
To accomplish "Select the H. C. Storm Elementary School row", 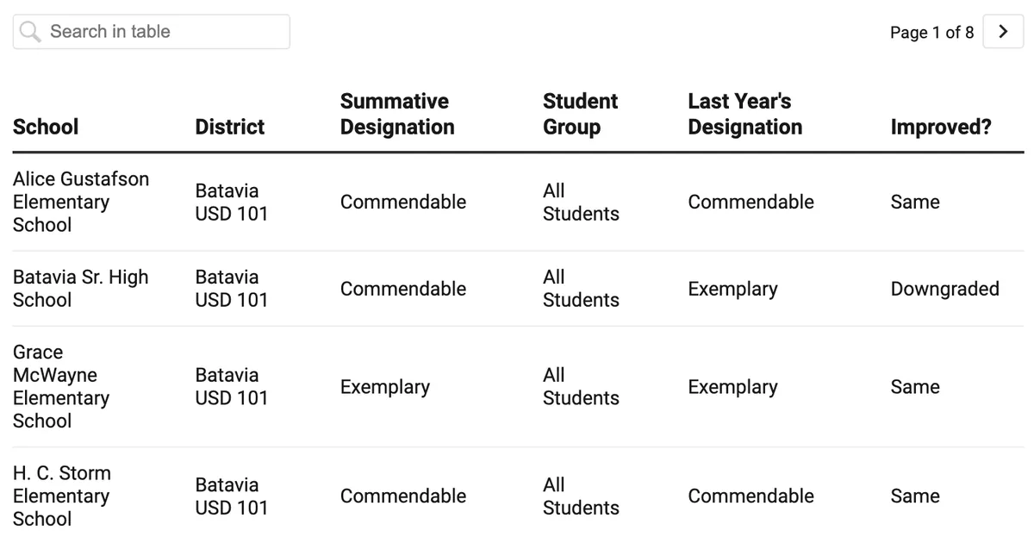I will (61, 496).
